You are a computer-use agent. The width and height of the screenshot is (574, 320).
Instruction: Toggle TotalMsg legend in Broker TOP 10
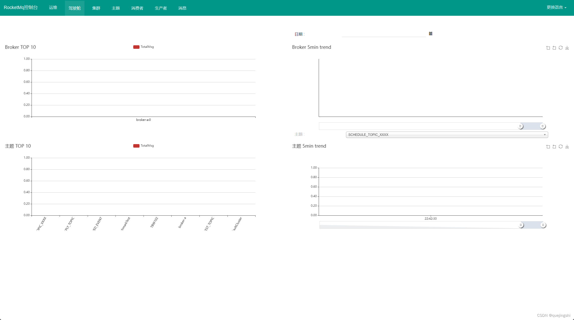(x=144, y=47)
